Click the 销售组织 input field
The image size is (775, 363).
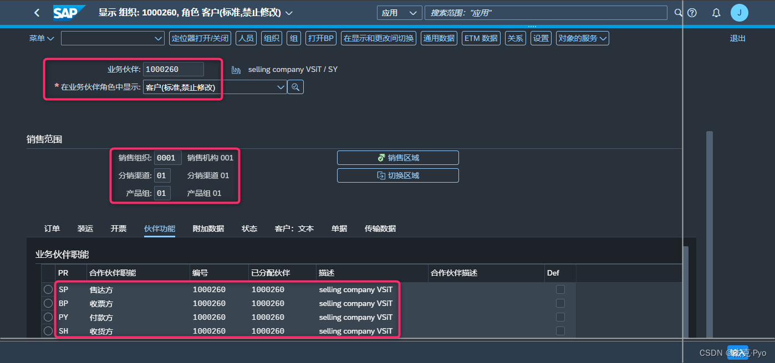pyautogui.click(x=168, y=158)
